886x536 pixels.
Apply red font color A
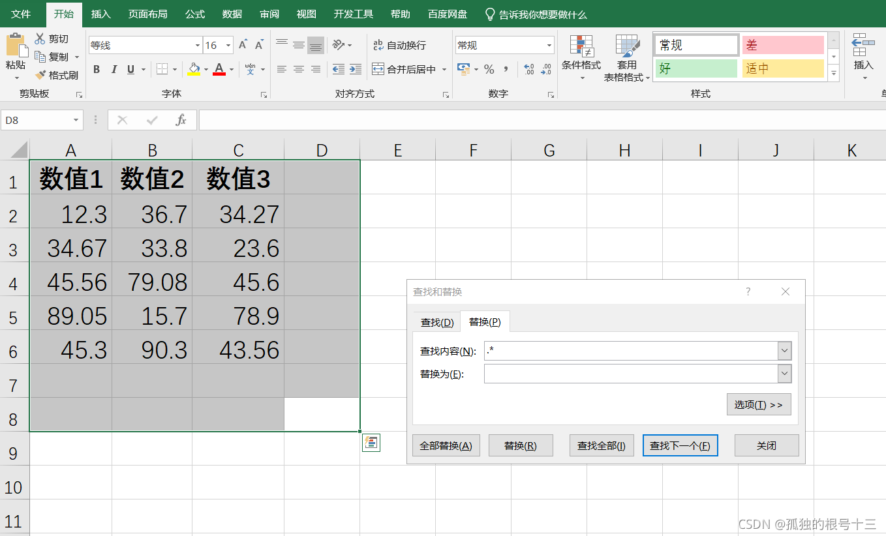[219, 69]
